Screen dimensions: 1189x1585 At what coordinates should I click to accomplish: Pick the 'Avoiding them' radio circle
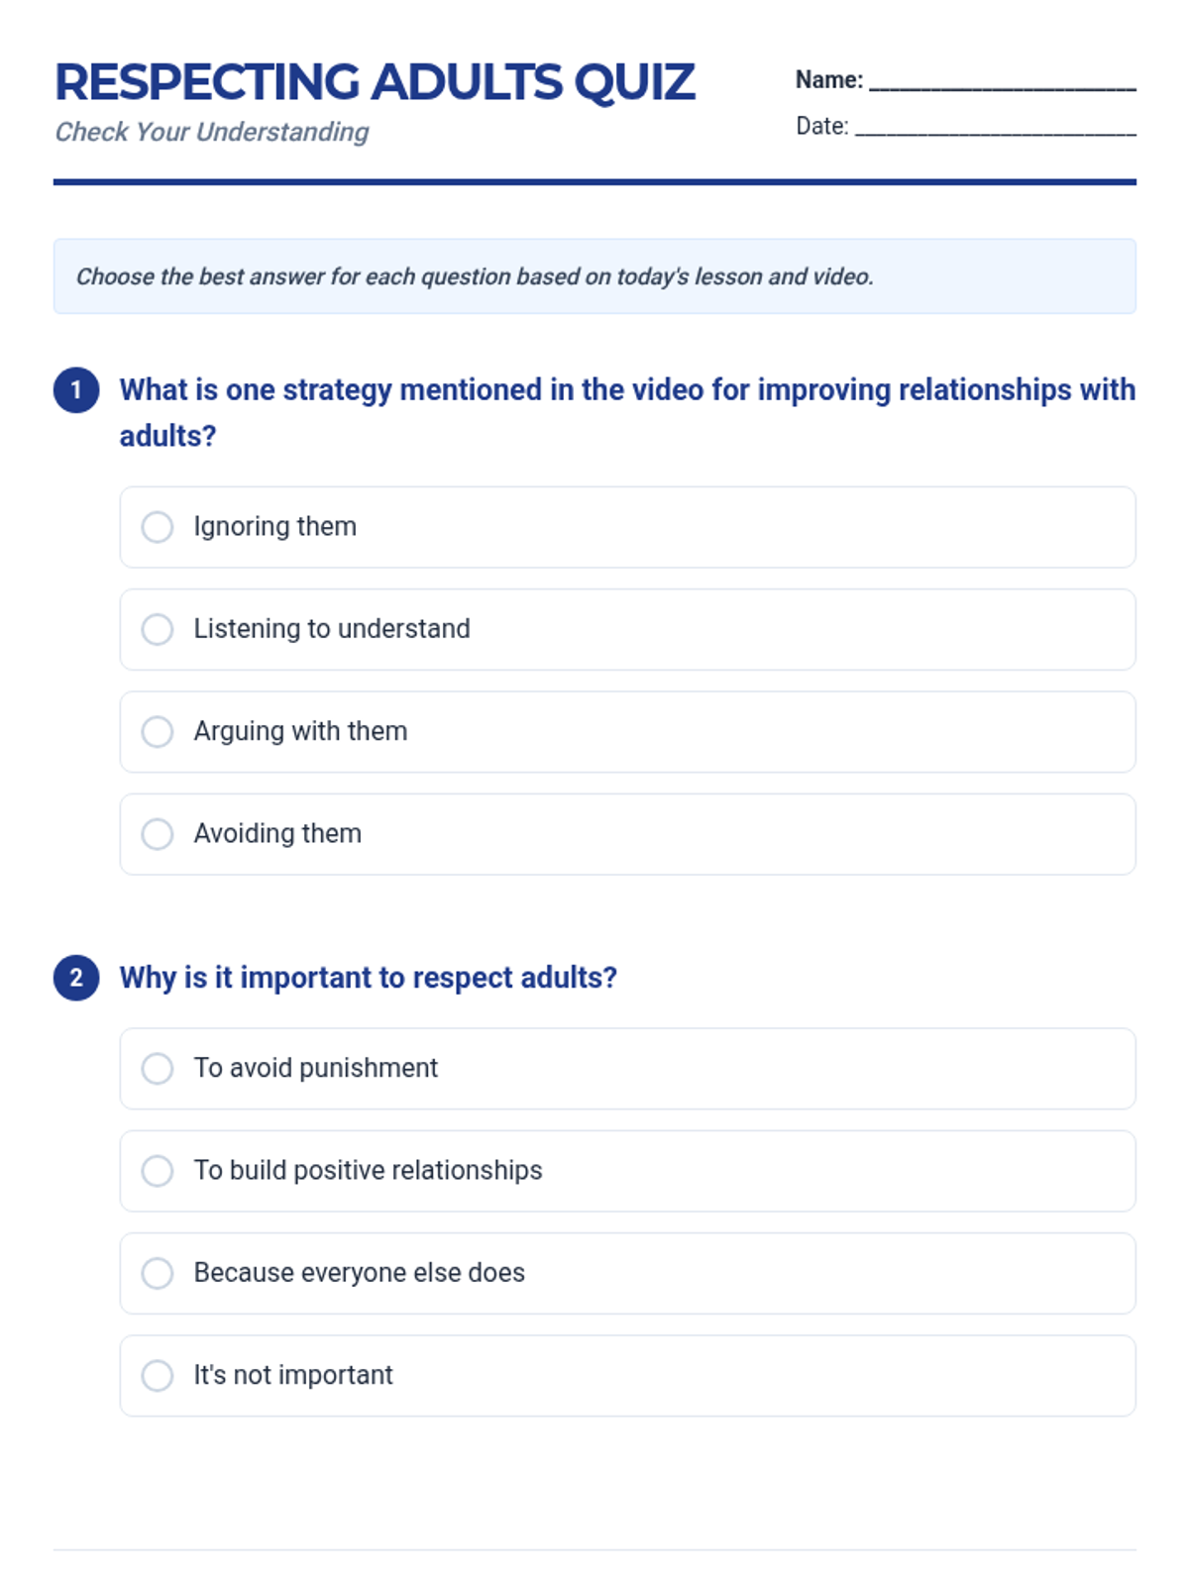pos(158,834)
